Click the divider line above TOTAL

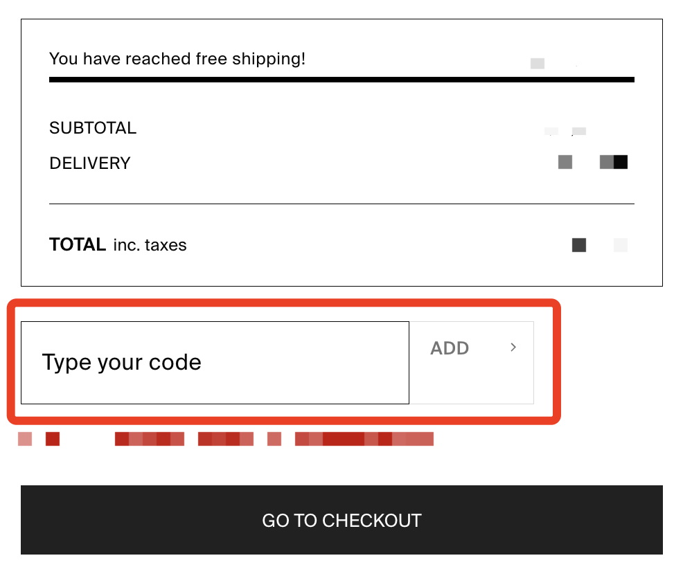pos(341,204)
